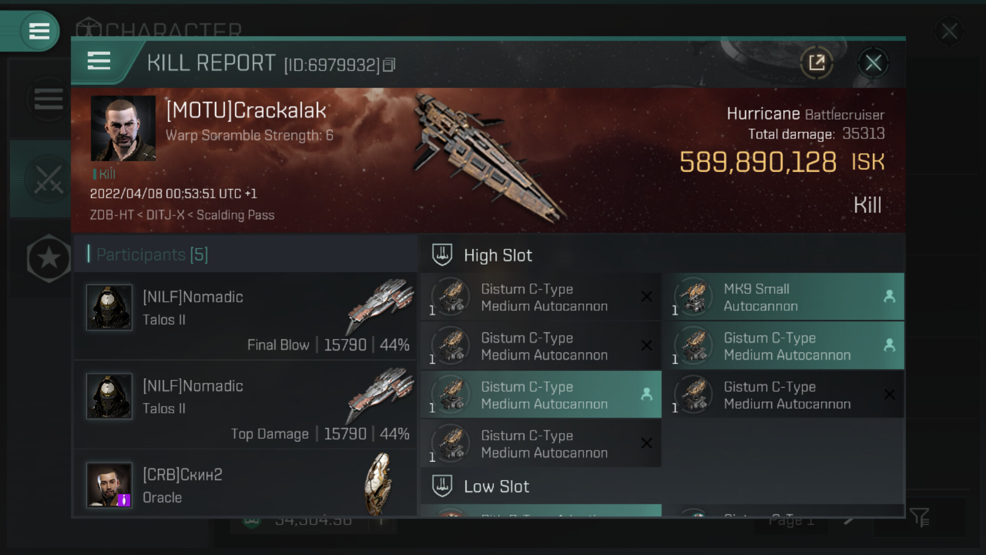Close the kill report window
This screenshot has width=986, height=555.
[x=873, y=63]
